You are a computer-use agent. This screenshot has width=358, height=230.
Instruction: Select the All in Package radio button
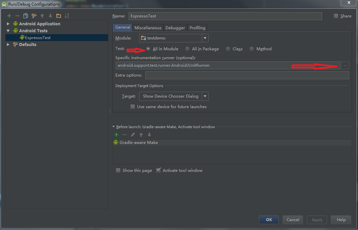pos(188,49)
